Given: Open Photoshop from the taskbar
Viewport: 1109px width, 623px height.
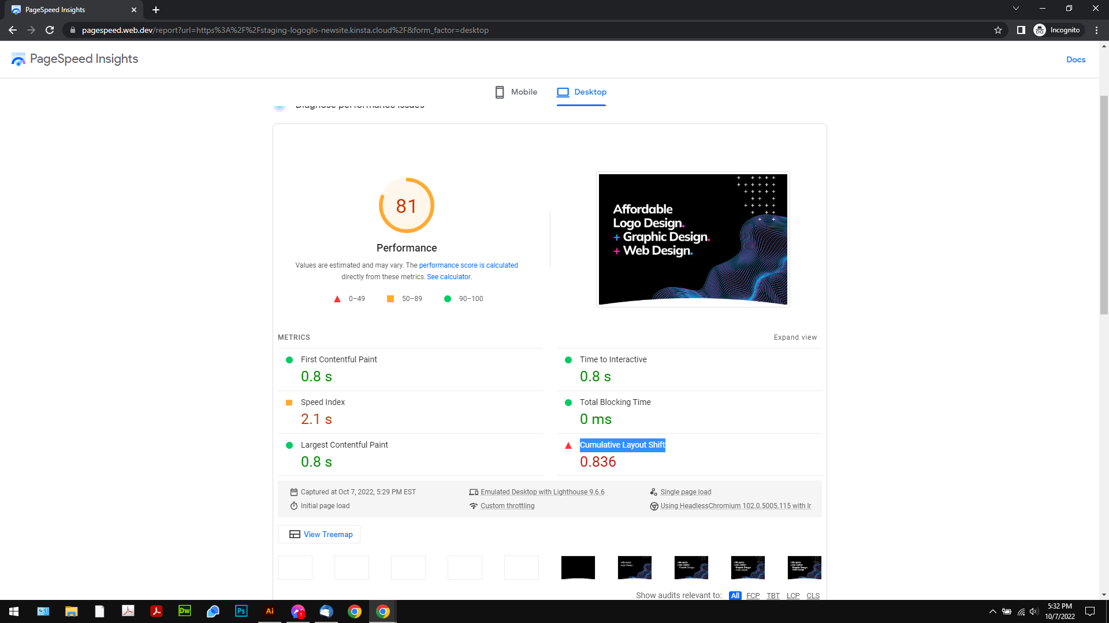Looking at the screenshot, I should 241,611.
